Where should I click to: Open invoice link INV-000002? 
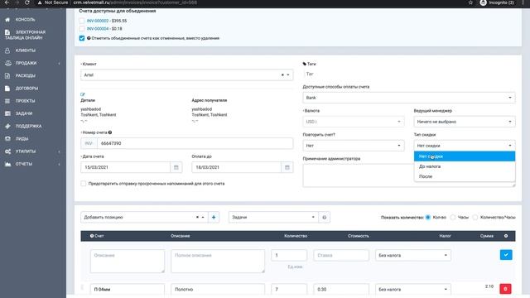(x=98, y=21)
